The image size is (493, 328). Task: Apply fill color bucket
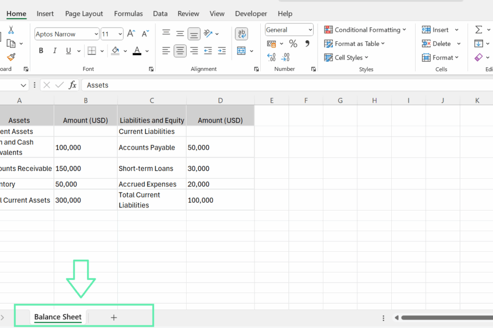116,51
